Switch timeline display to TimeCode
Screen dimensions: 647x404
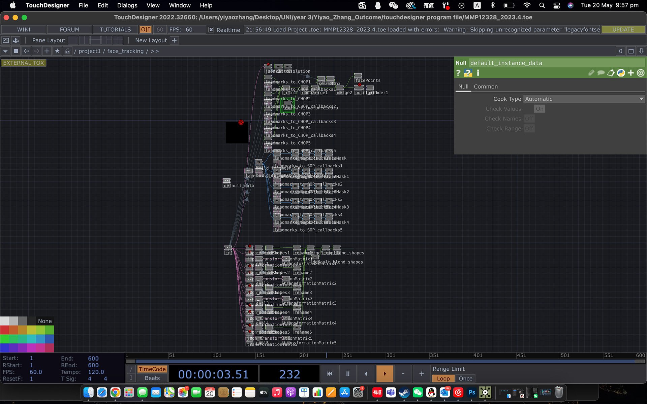152,369
